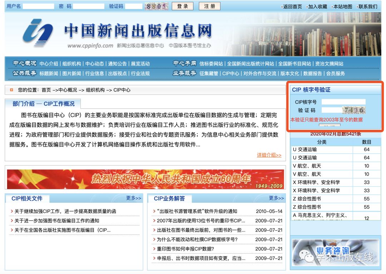The width and height of the screenshot is (386, 274).
Task: Open 2007年出版的使用13位书号 link
Action: [x=201, y=221]
